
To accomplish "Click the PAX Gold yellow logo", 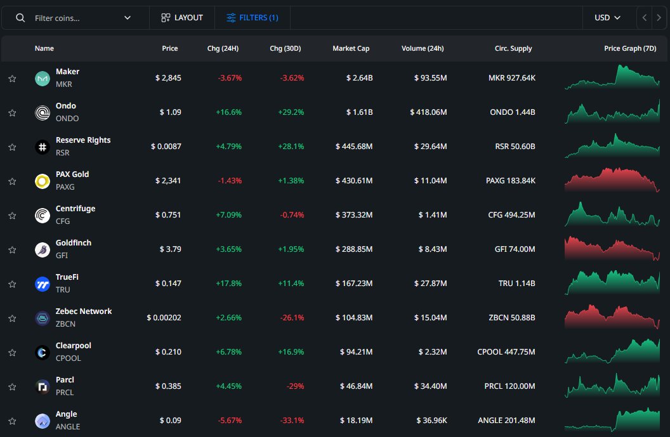I will [43, 181].
